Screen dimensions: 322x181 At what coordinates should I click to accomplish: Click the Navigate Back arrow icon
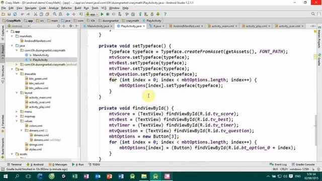click(68, 14)
